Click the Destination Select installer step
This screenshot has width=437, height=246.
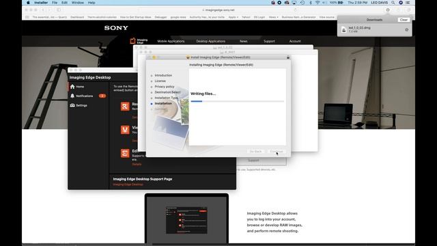click(167, 92)
